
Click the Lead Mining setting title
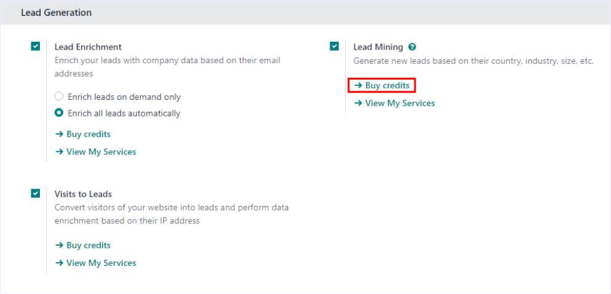pyautogui.click(x=378, y=47)
